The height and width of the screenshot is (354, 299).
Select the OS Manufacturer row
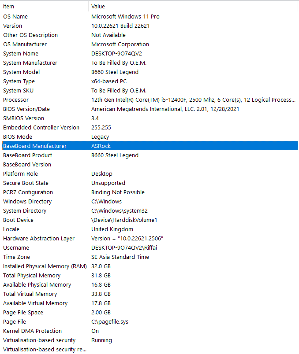tap(150, 44)
